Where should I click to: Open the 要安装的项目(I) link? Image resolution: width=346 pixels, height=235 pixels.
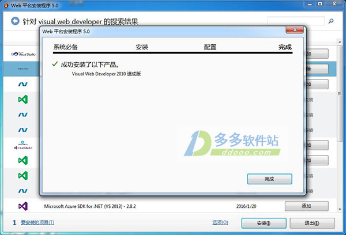pyautogui.click(x=37, y=222)
